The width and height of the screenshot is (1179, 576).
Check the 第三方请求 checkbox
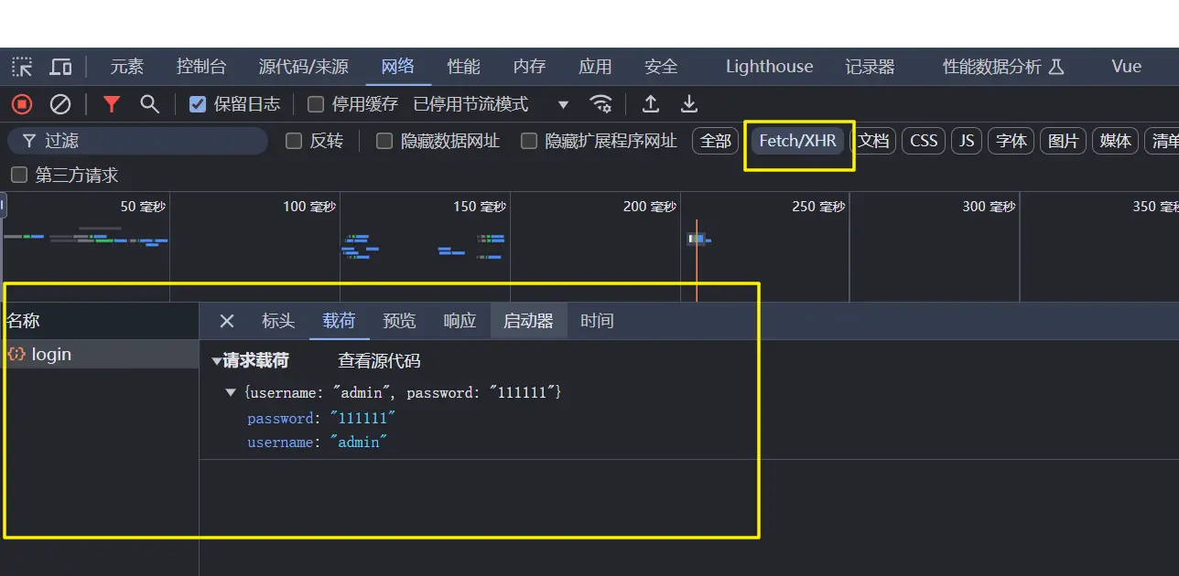click(x=19, y=175)
